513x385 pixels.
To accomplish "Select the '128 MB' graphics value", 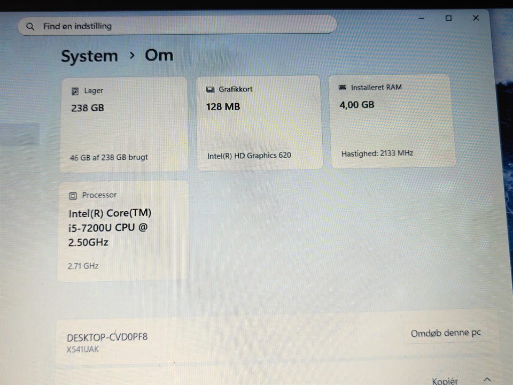I will click(223, 107).
